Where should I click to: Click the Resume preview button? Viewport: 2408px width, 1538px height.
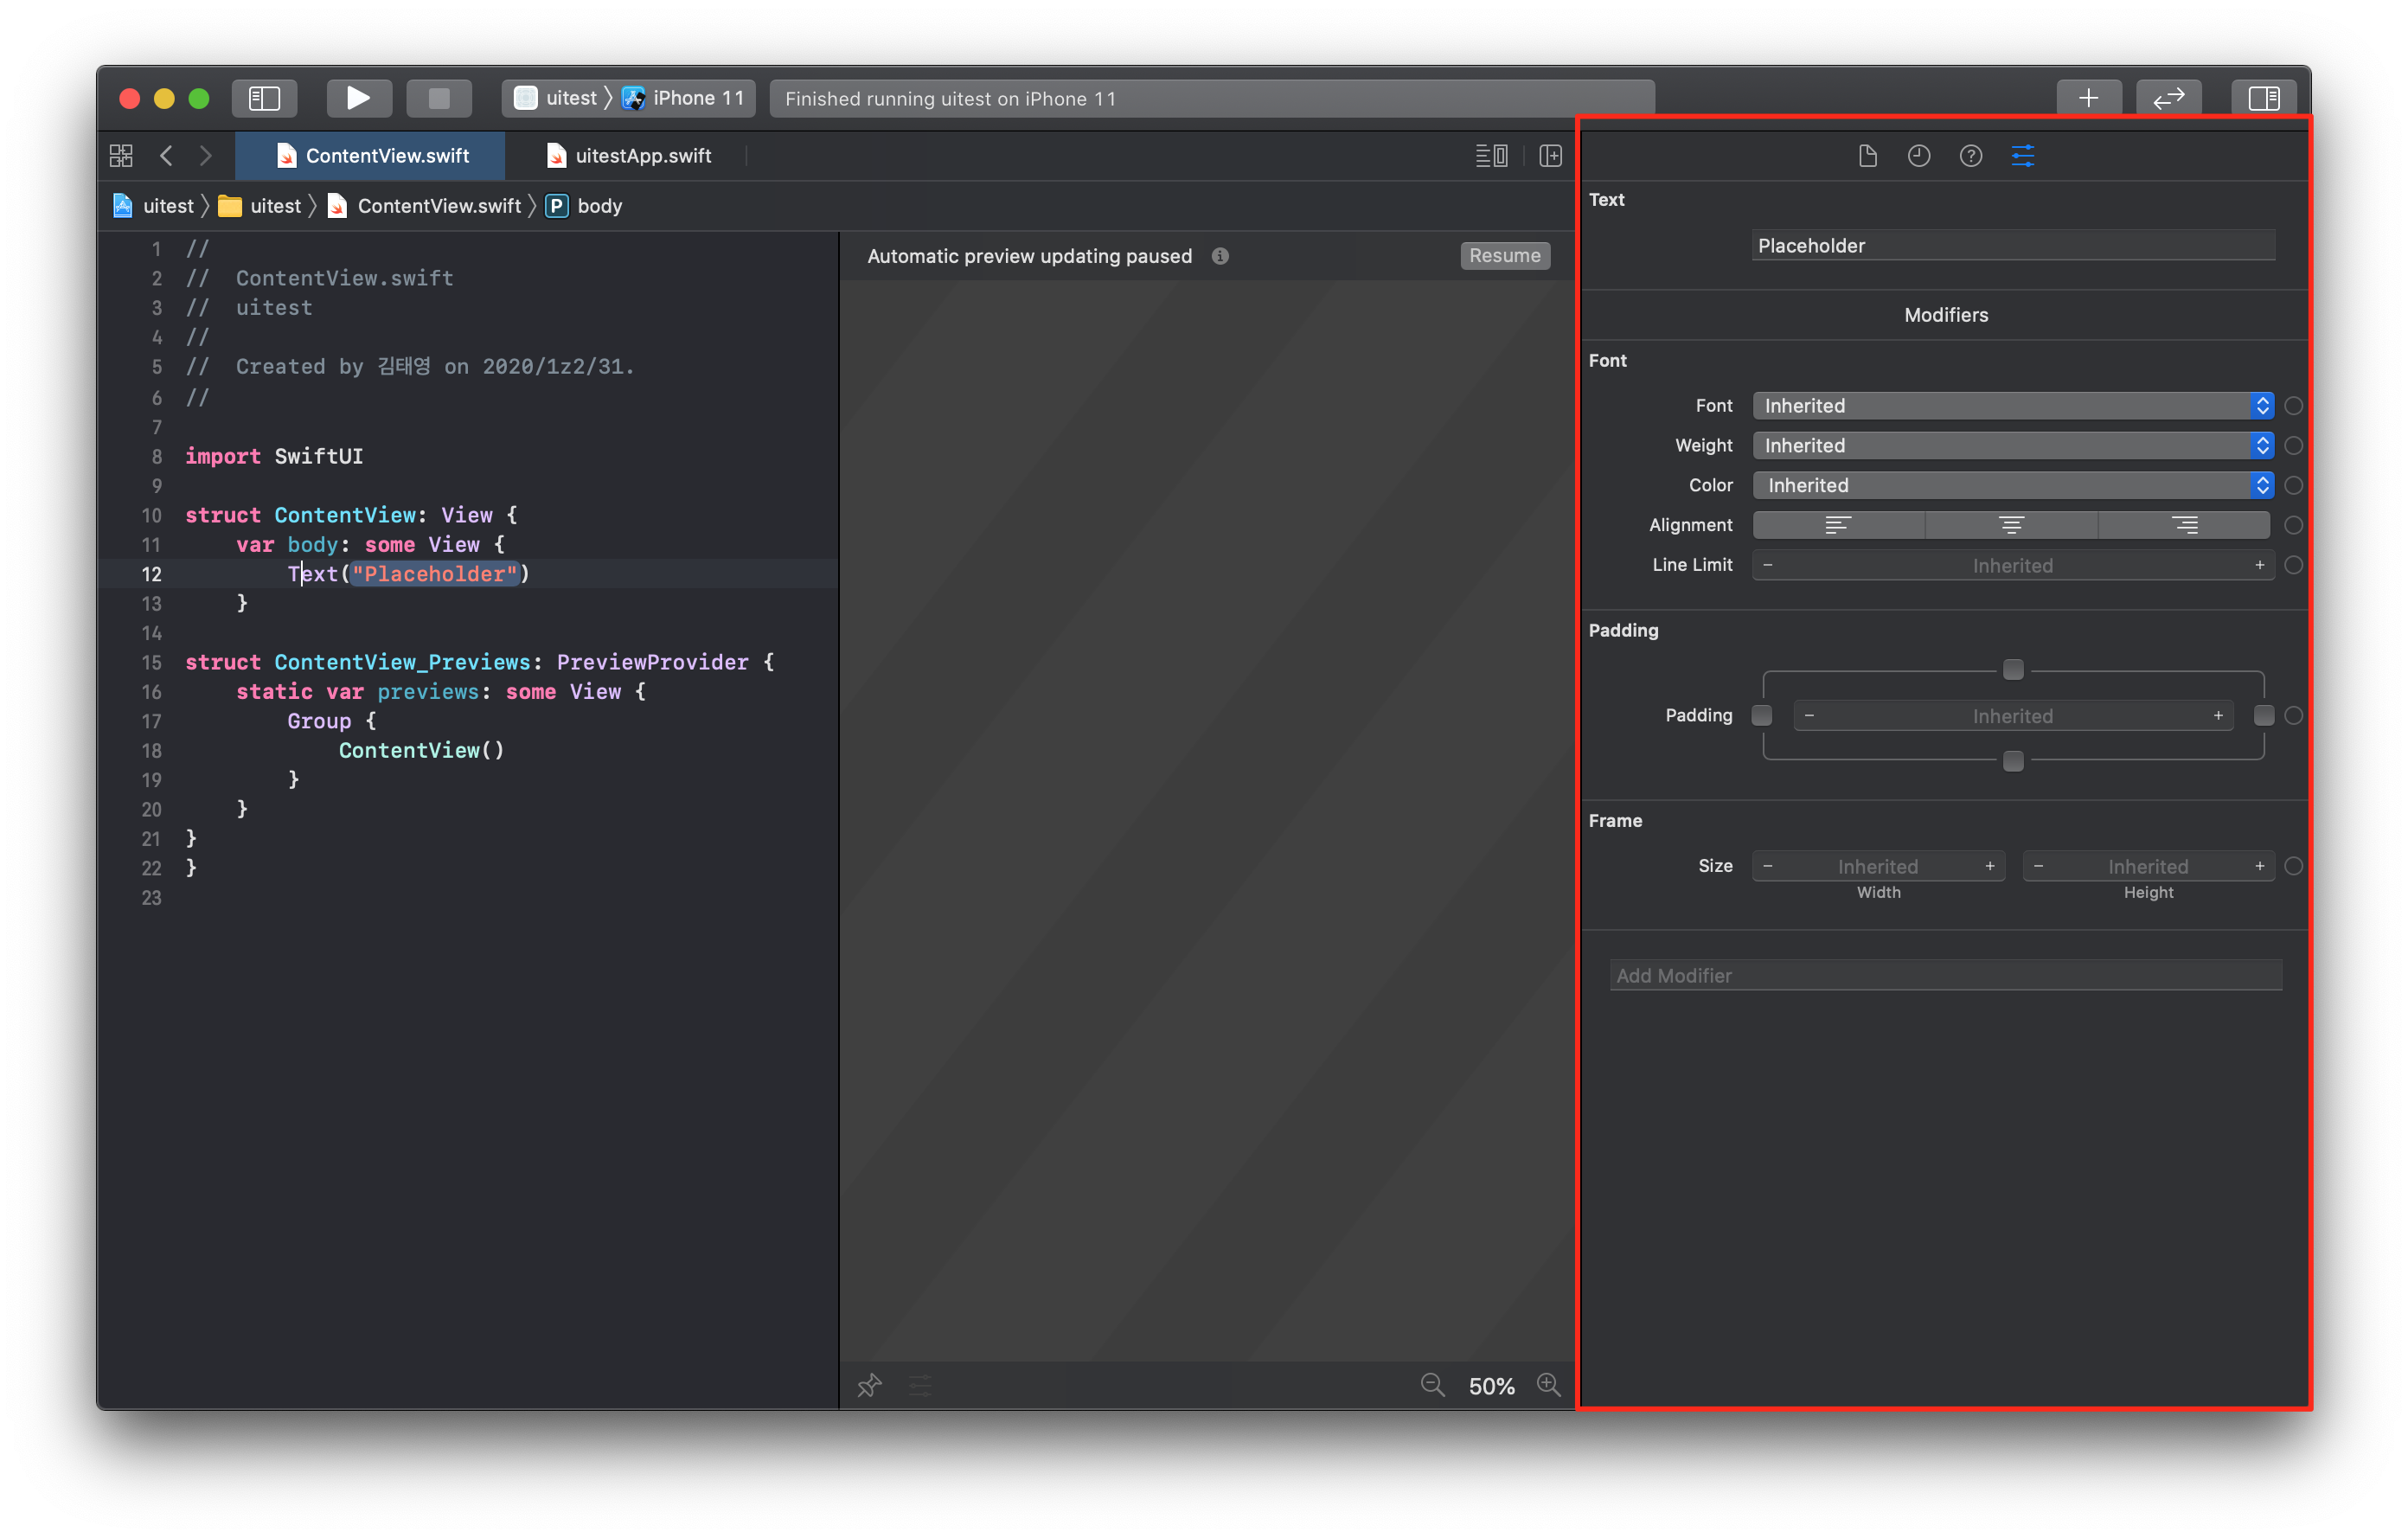click(1504, 256)
